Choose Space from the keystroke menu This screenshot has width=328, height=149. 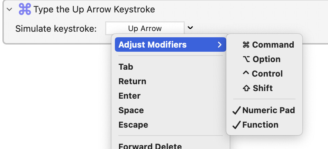131,110
